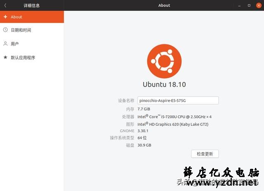Click the 30.9 GB disk value

pyautogui.click(x=144, y=145)
